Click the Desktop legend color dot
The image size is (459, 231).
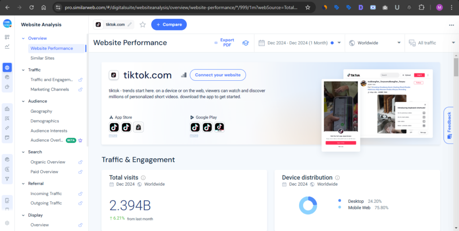[x=340, y=201]
